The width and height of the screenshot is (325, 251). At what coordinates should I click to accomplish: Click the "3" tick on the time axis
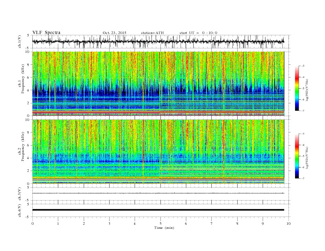pos(109,224)
